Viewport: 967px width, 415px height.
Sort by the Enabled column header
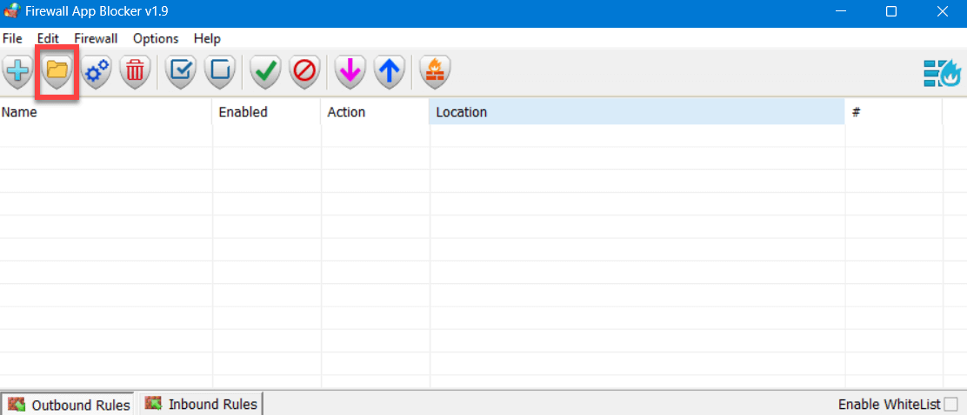pos(266,112)
